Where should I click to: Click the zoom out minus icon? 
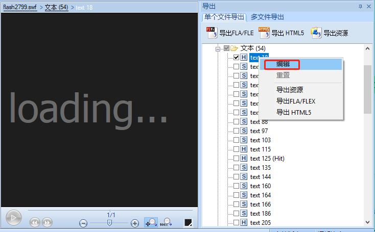click(83, 223)
